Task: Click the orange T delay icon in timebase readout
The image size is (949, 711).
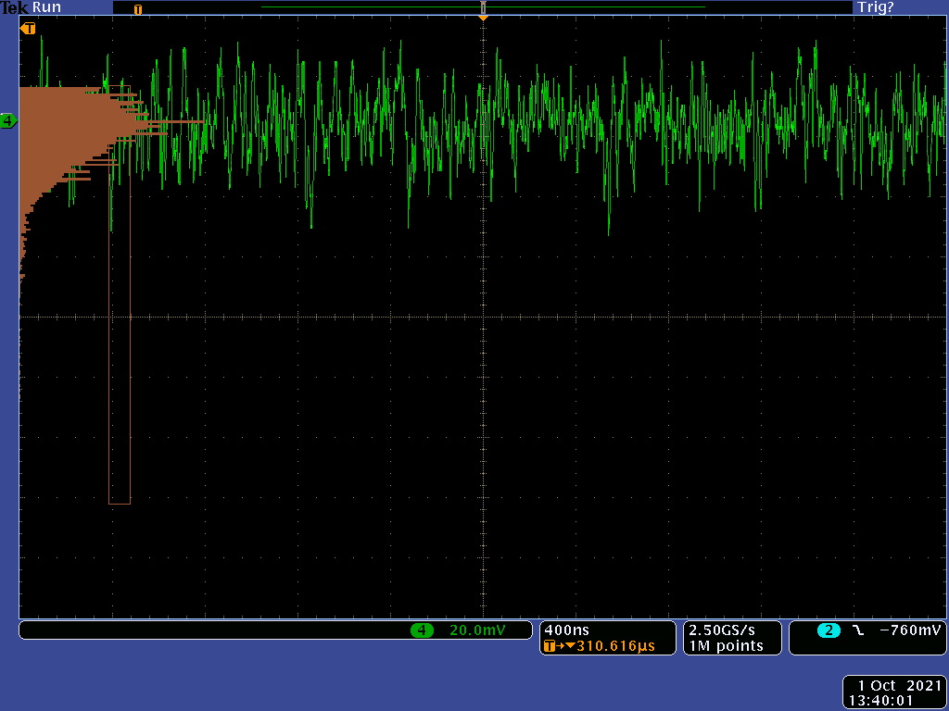Action: tap(550, 646)
